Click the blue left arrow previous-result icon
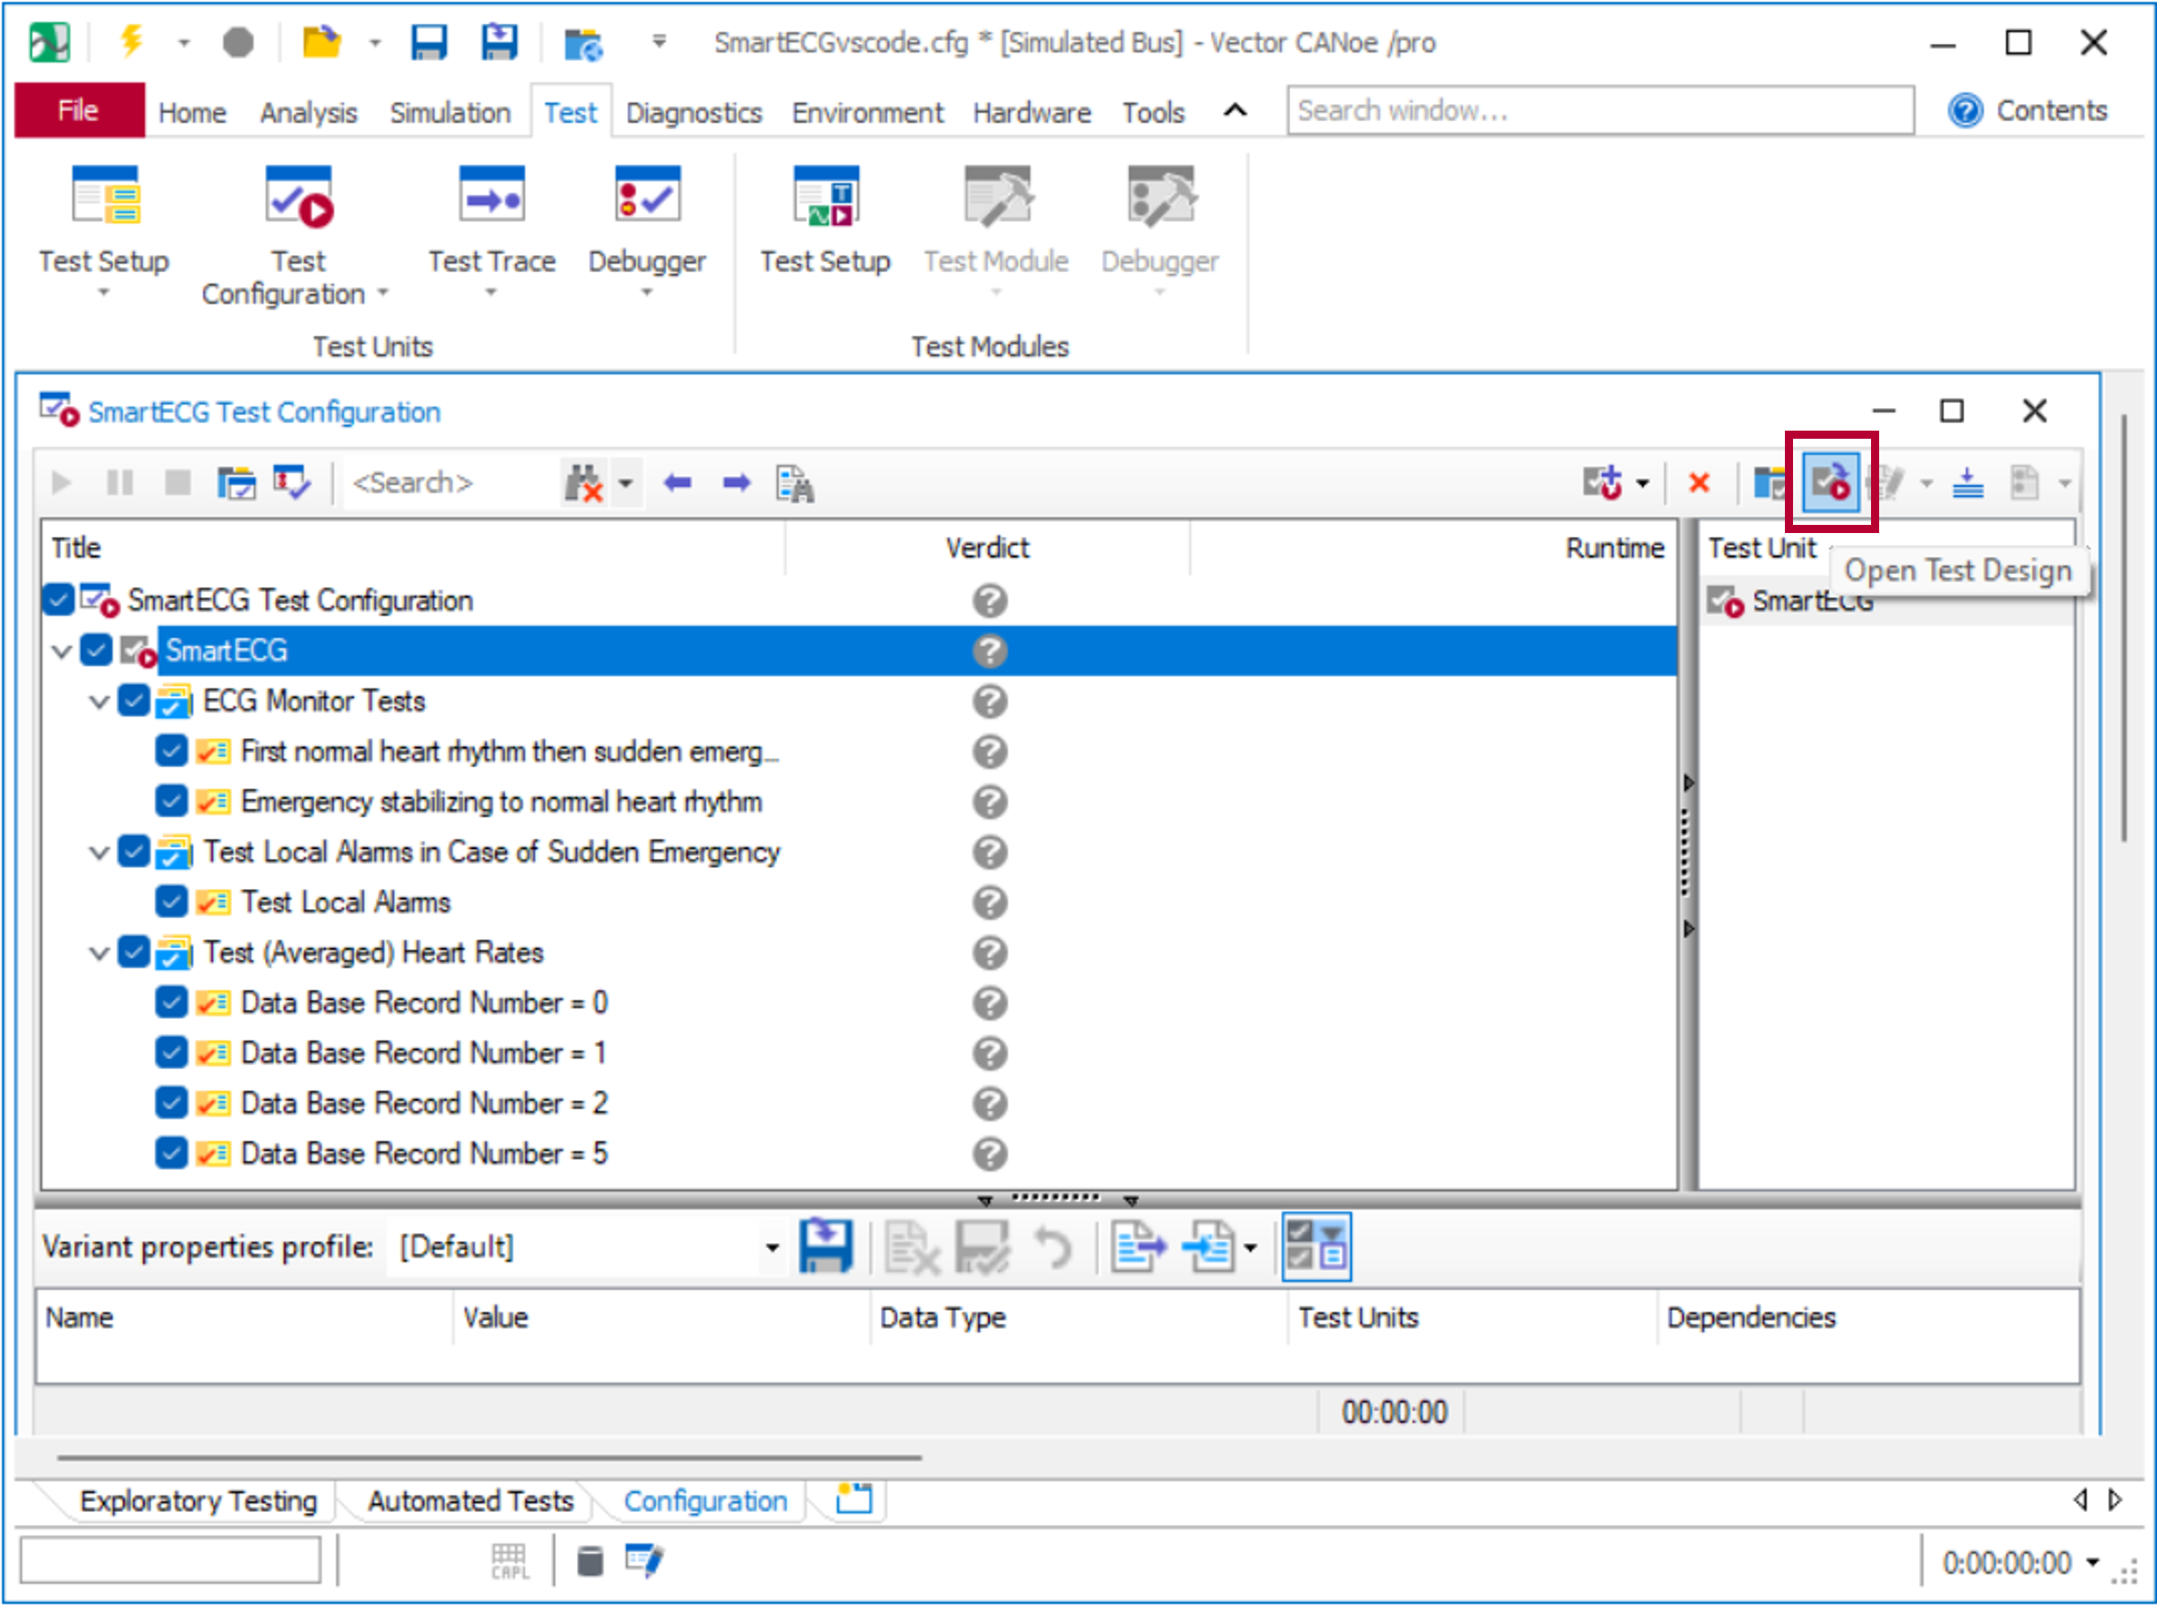The width and height of the screenshot is (2157, 1608). pyautogui.click(x=678, y=483)
